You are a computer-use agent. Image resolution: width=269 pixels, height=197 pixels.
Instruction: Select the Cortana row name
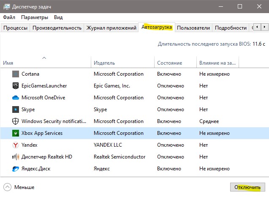[x=30, y=74]
